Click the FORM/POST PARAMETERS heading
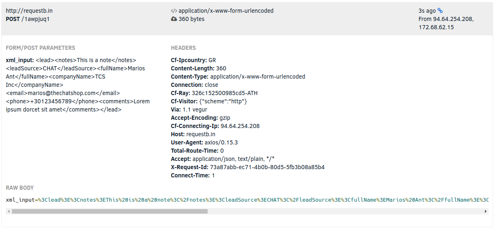The height and width of the screenshot is (228, 494). (x=40, y=48)
